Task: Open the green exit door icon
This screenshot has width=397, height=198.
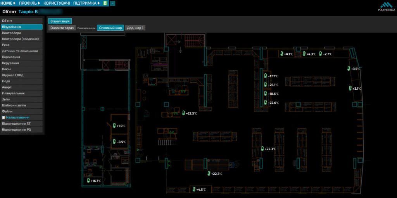Action: (105, 3)
